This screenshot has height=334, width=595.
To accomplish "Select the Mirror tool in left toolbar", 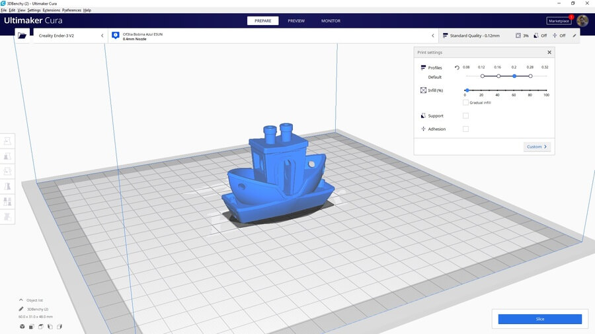I will click(7, 186).
